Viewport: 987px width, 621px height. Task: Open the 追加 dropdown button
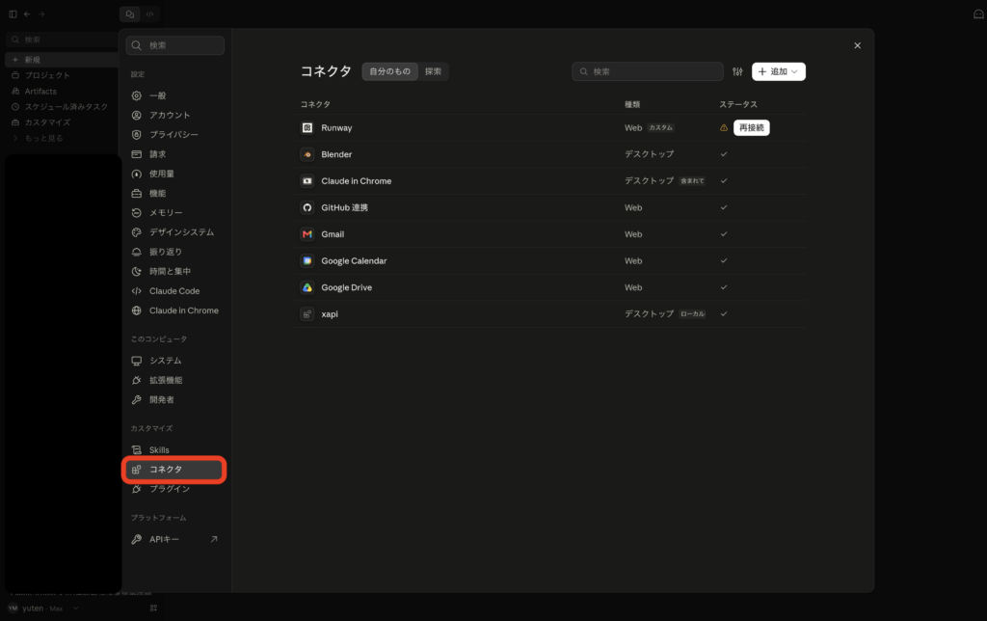779,71
